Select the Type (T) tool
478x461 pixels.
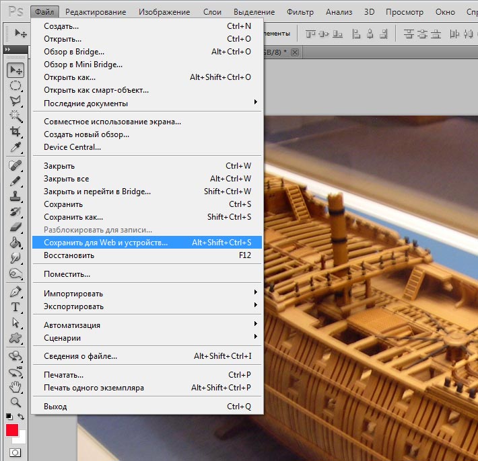(x=15, y=307)
